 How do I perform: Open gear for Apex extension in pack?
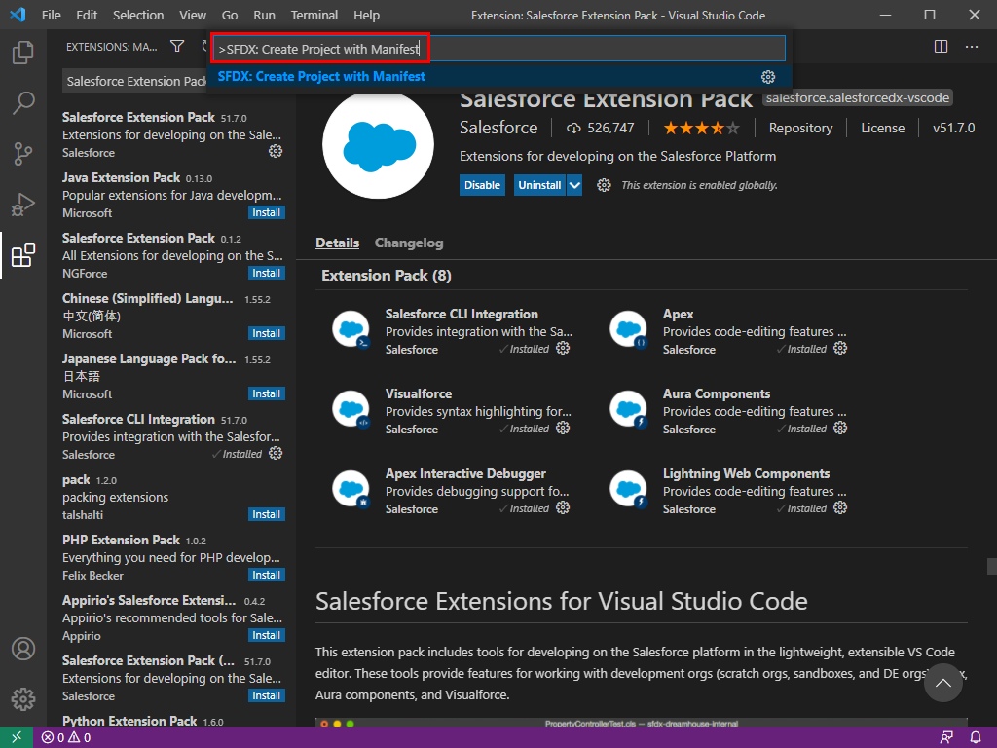coord(840,348)
